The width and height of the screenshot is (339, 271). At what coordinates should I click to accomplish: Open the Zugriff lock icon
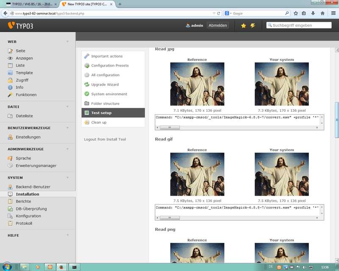(11, 80)
